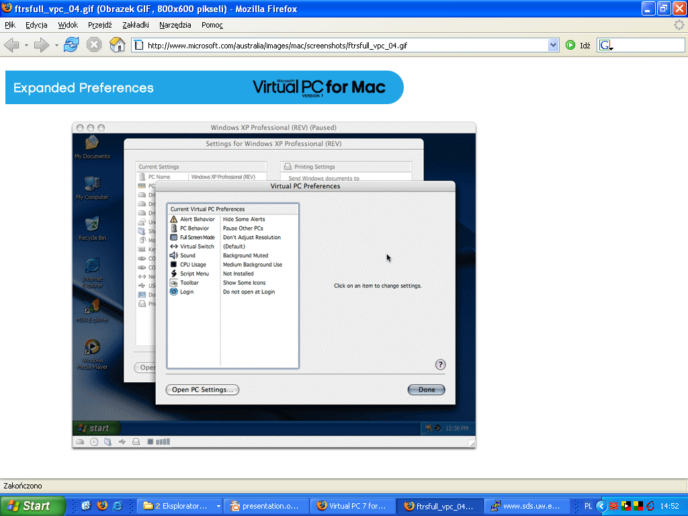Viewport: 688px width, 516px height.
Task: Switch to www.sds.uw.e... taskbar window
Action: pos(527,506)
